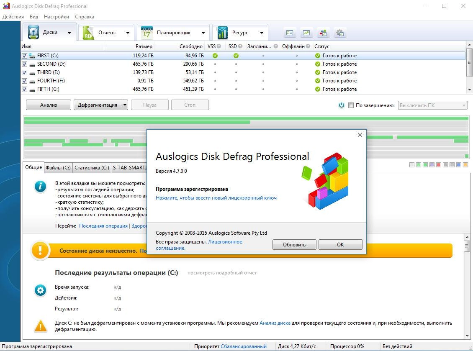
Task: Close the About dialog with X
Action: pos(360,135)
